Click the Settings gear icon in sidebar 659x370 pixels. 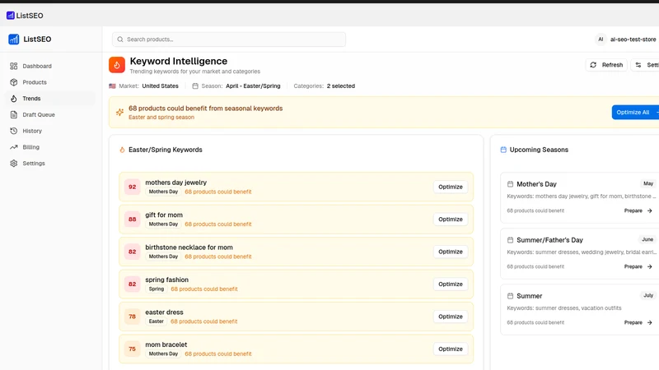pos(14,163)
